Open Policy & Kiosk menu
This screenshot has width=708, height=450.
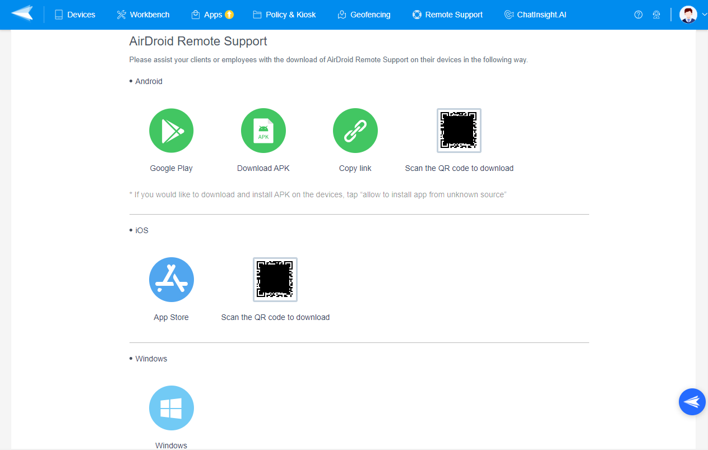(x=284, y=15)
